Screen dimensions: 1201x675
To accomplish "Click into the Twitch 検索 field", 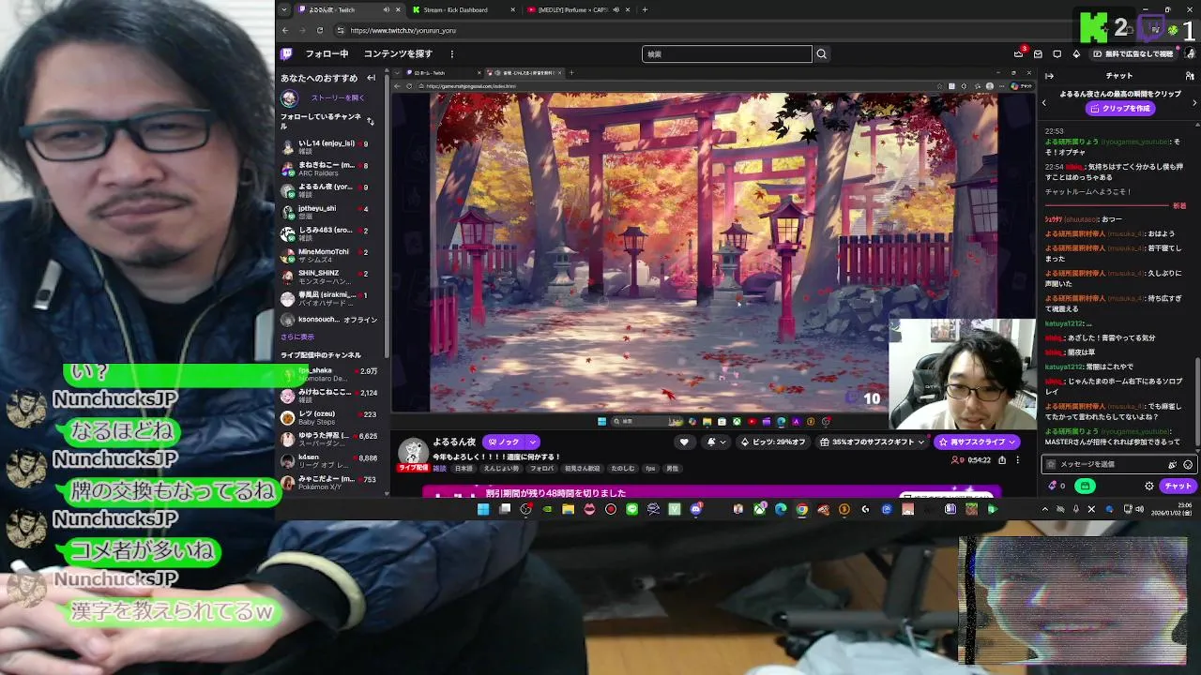I will click(727, 54).
